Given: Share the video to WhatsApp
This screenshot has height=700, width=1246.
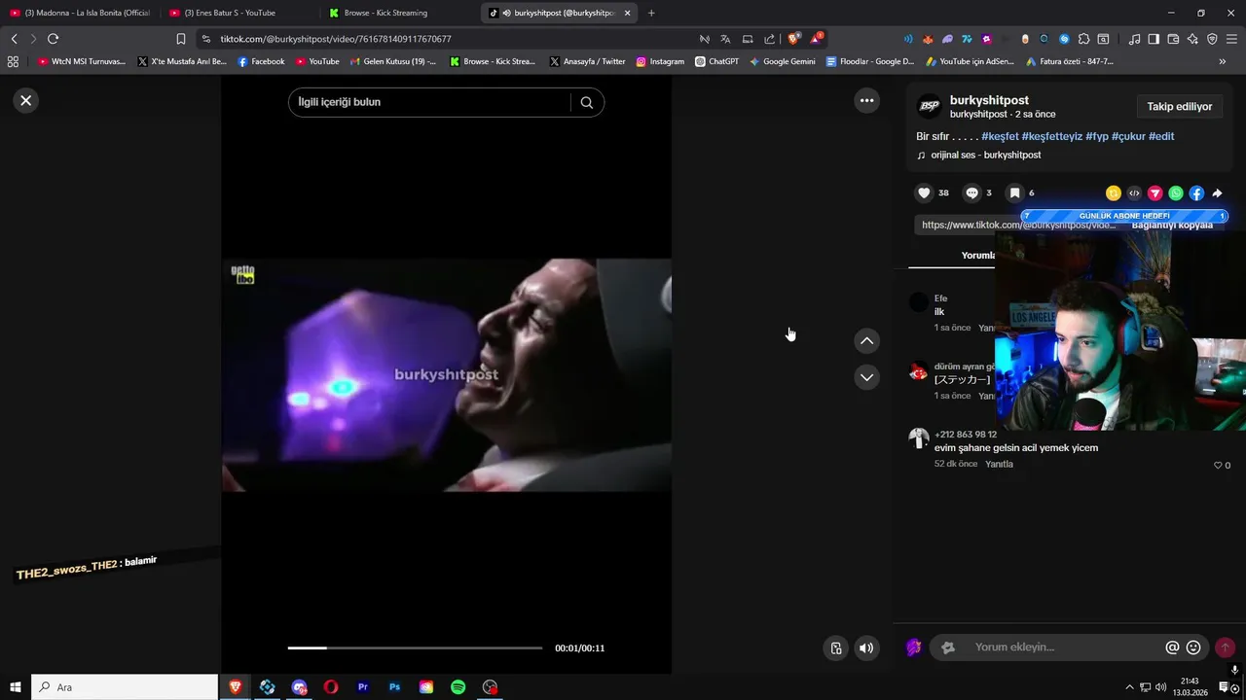Looking at the screenshot, I should 1176,193.
